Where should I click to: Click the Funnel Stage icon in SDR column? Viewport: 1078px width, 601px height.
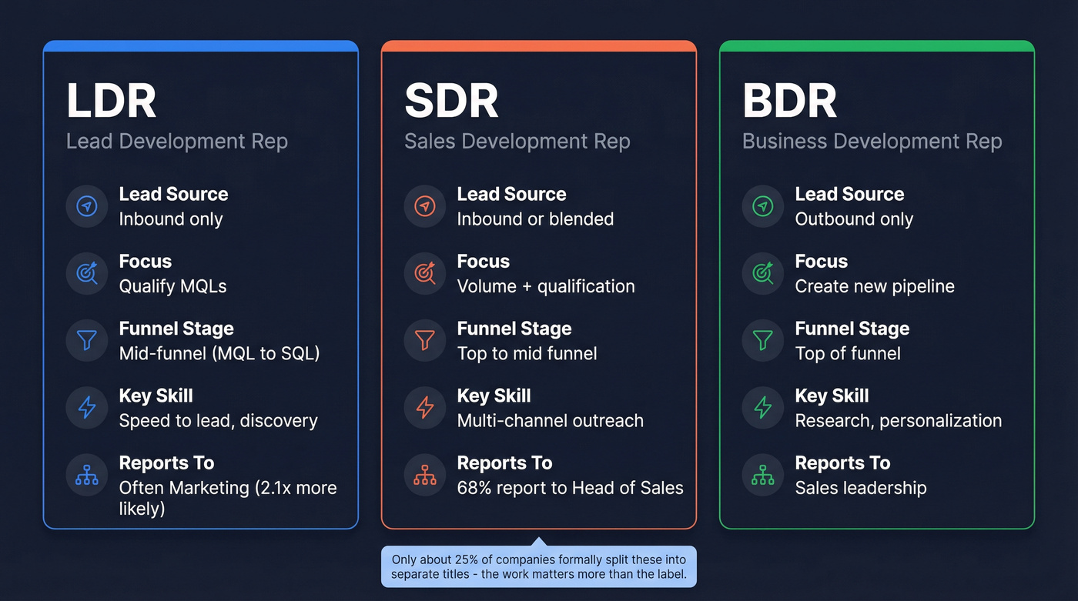(424, 340)
